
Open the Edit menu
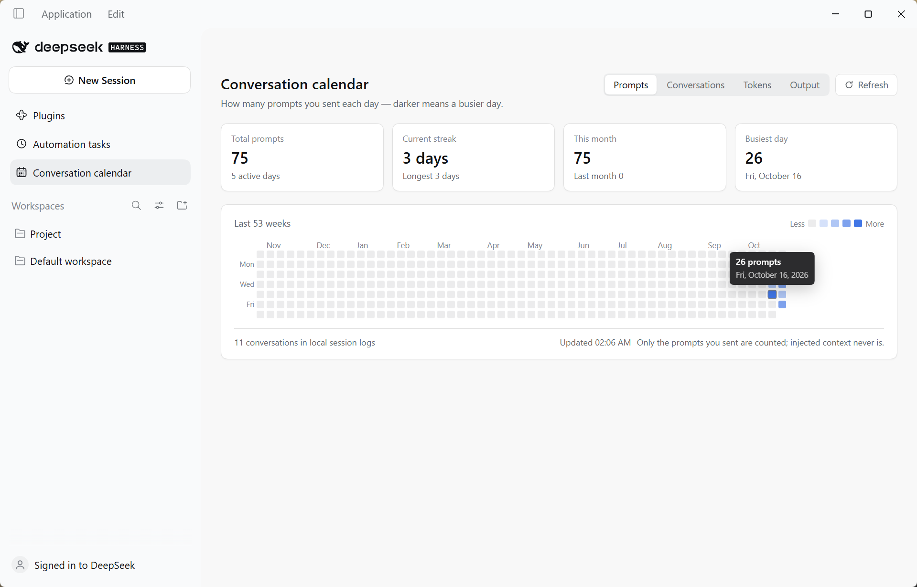[116, 14]
